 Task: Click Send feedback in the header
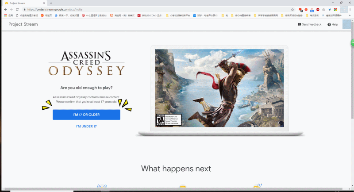click(x=309, y=24)
